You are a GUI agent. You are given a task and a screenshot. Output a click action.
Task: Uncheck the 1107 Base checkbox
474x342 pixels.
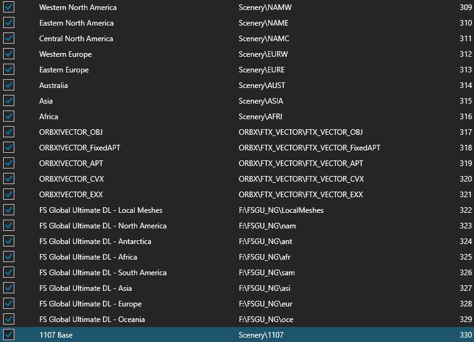pos(9,335)
